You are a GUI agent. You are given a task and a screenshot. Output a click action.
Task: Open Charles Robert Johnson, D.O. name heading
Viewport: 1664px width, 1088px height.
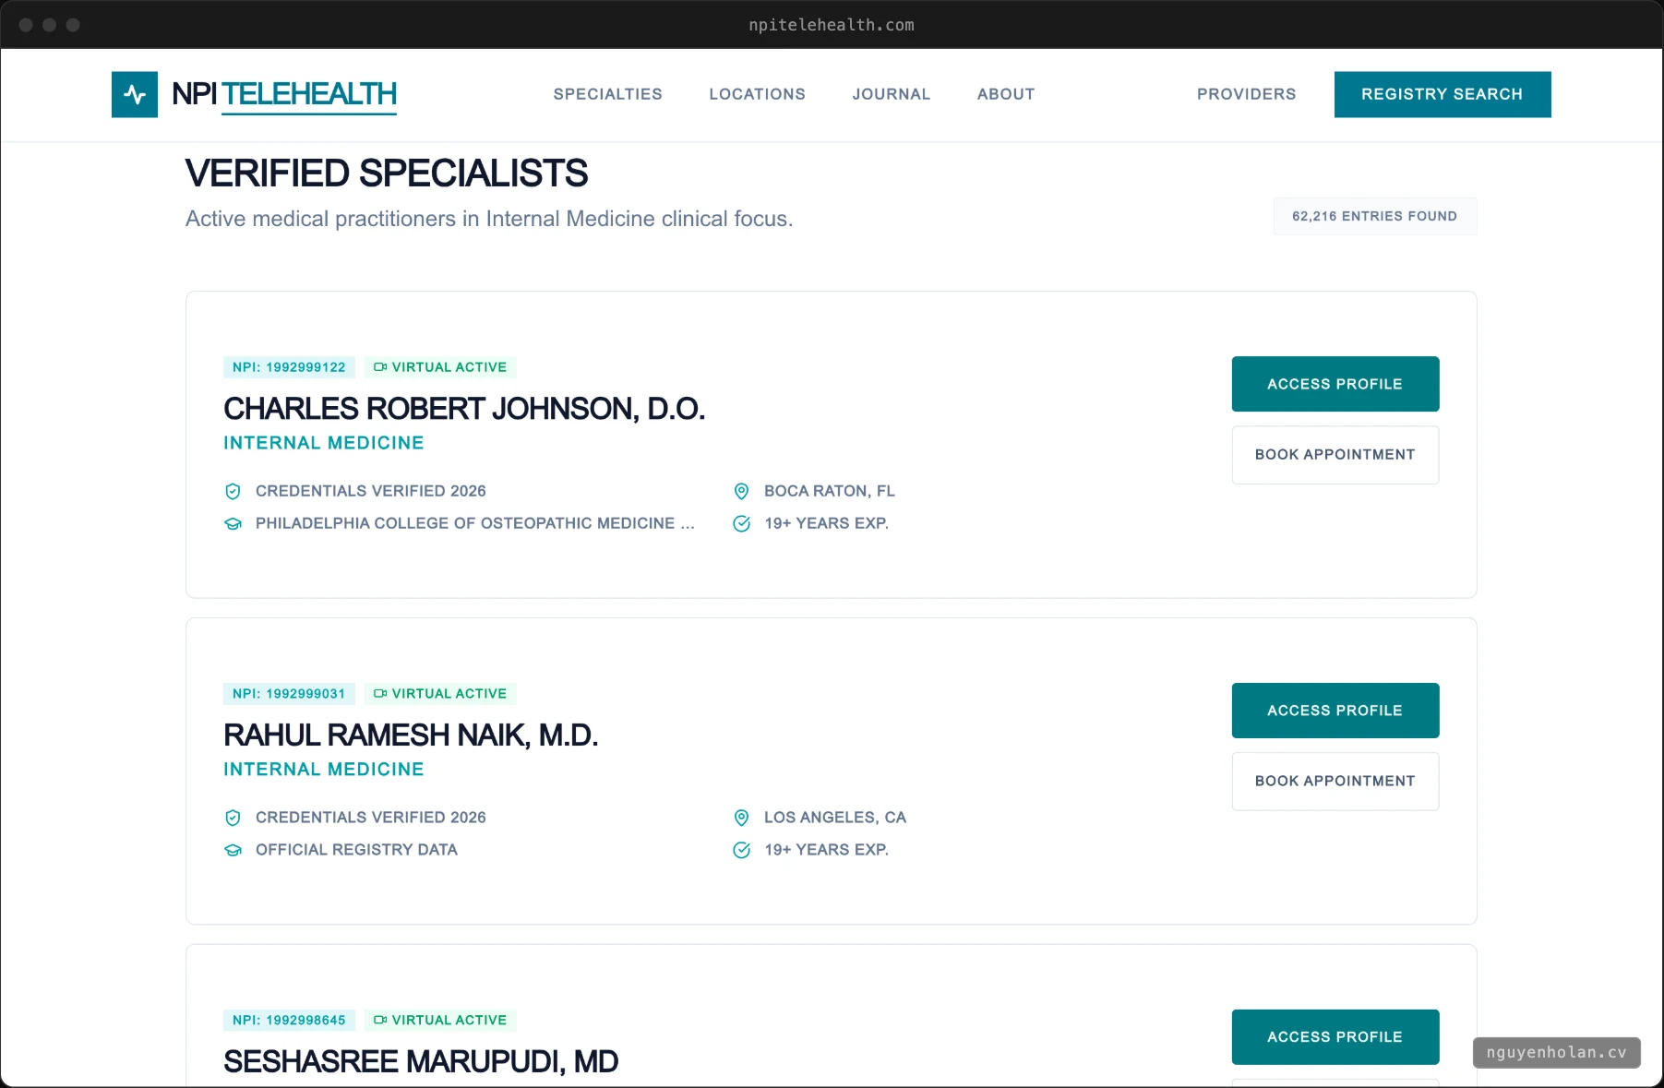(x=464, y=409)
